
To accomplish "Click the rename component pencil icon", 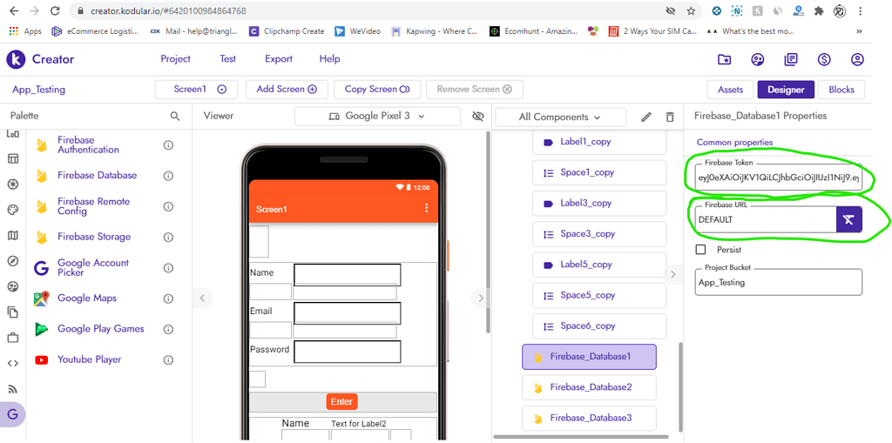I will pos(645,117).
